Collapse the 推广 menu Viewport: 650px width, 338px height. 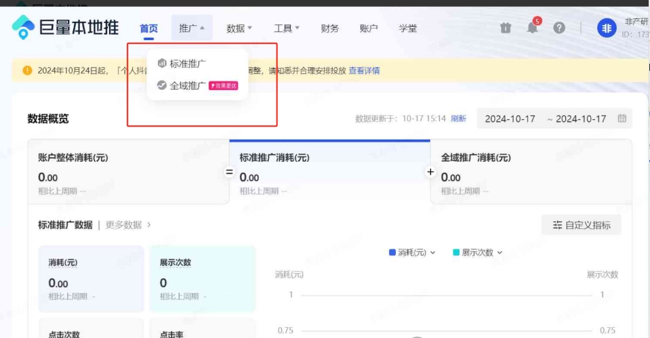click(192, 28)
